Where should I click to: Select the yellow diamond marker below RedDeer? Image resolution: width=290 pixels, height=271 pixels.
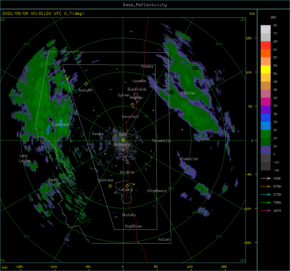132,105
